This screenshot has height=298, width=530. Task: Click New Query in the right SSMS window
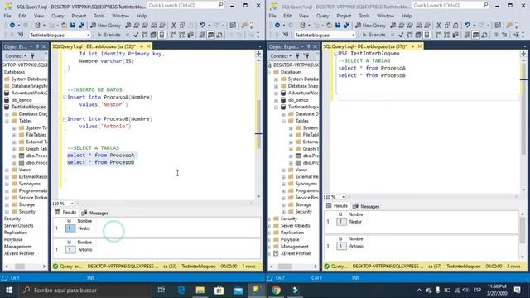click(371, 26)
